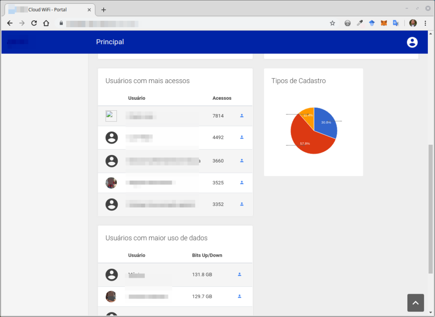The height and width of the screenshot is (317, 435).
Task: Click the orange pie chart slice
Action: click(308, 115)
